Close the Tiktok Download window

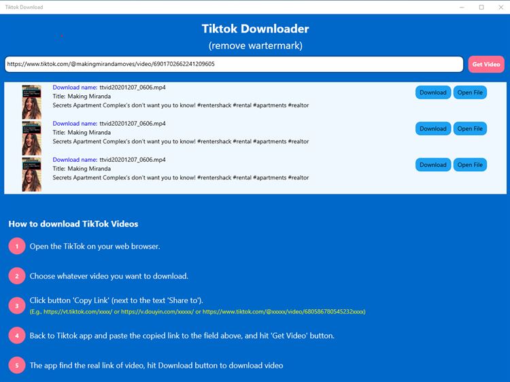pyautogui.click(x=501, y=7)
